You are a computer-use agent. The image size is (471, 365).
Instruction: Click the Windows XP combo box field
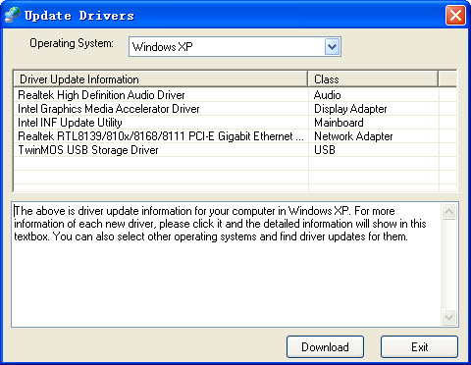pos(235,47)
